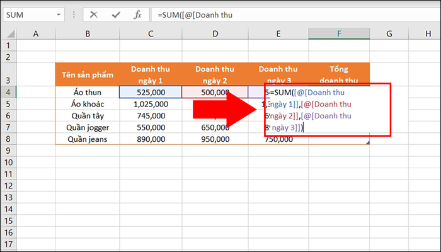Select the 'Quần jeans' cell
The image size is (441, 252).
pos(88,139)
